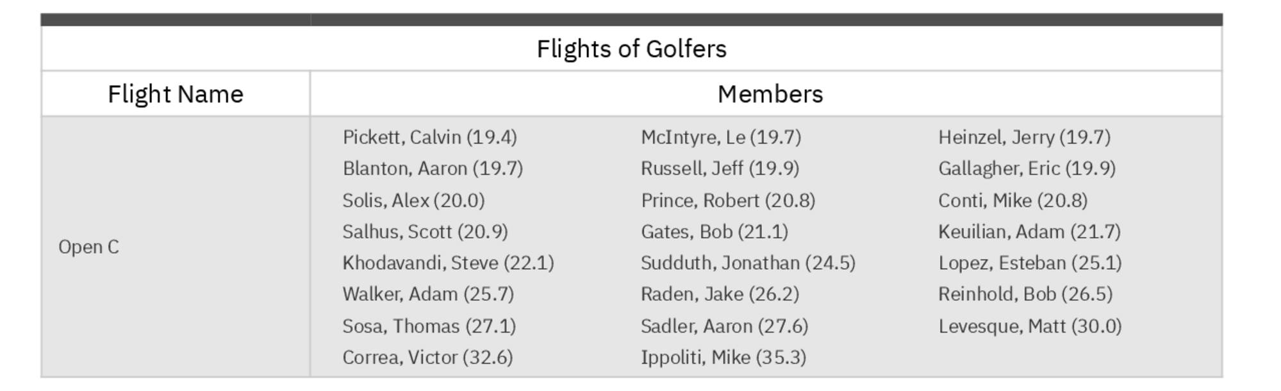
Task: Click Pickett, Calvin (19.4) entry
Action: [429, 137]
